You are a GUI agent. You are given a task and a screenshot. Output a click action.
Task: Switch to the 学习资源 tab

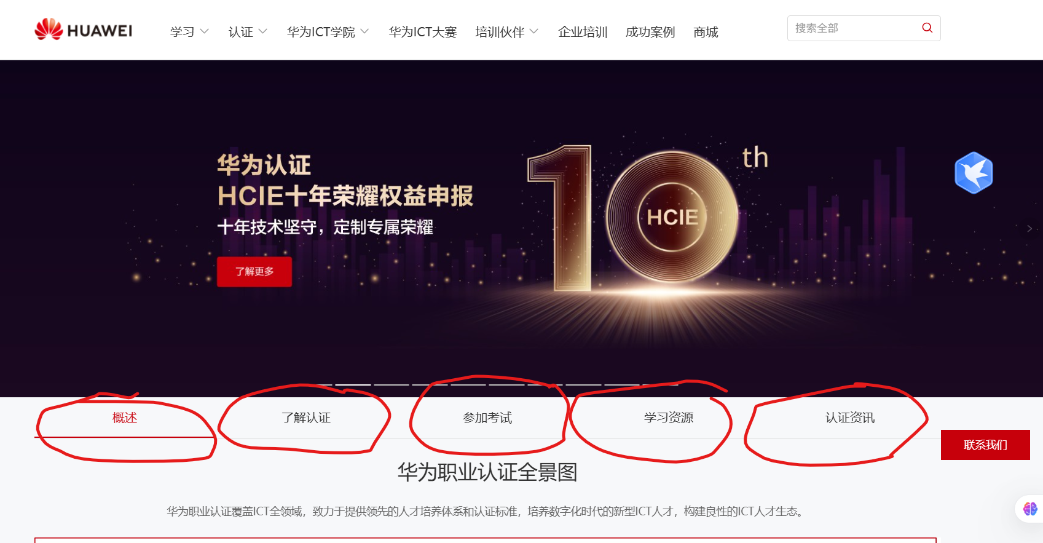click(669, 418)
